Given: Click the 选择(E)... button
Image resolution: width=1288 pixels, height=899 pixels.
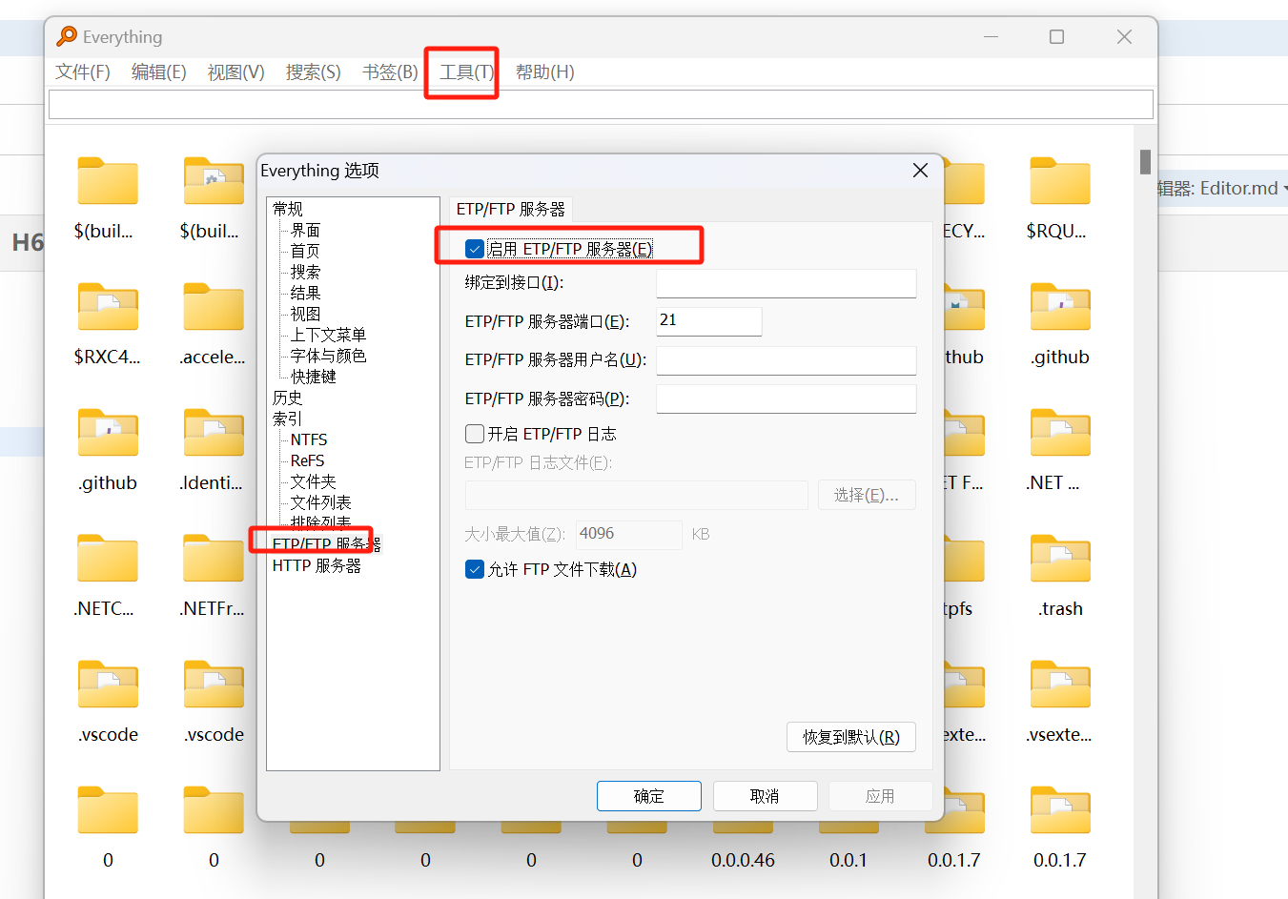Looking at the screenshot, I should tap(867, 495).
